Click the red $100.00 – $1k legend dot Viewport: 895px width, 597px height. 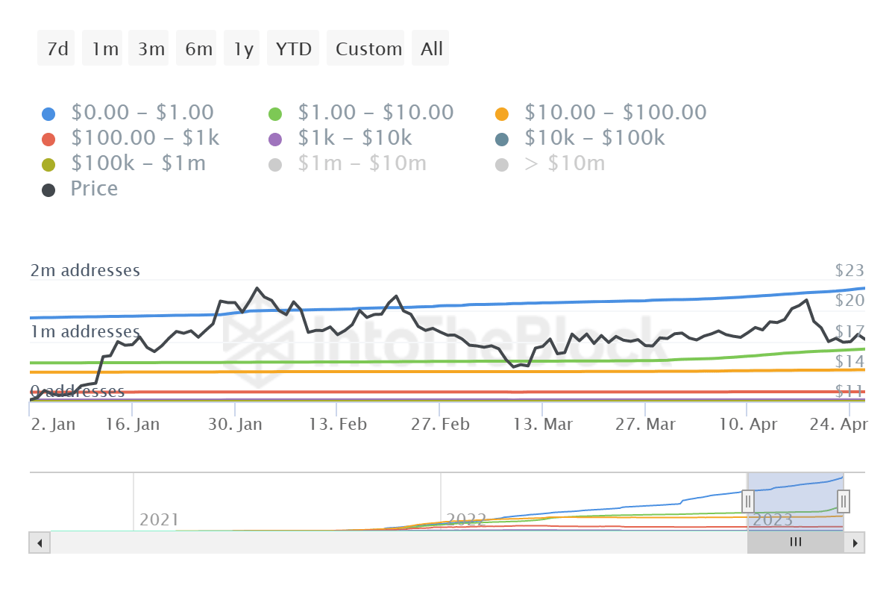click(x=48, y=140)
